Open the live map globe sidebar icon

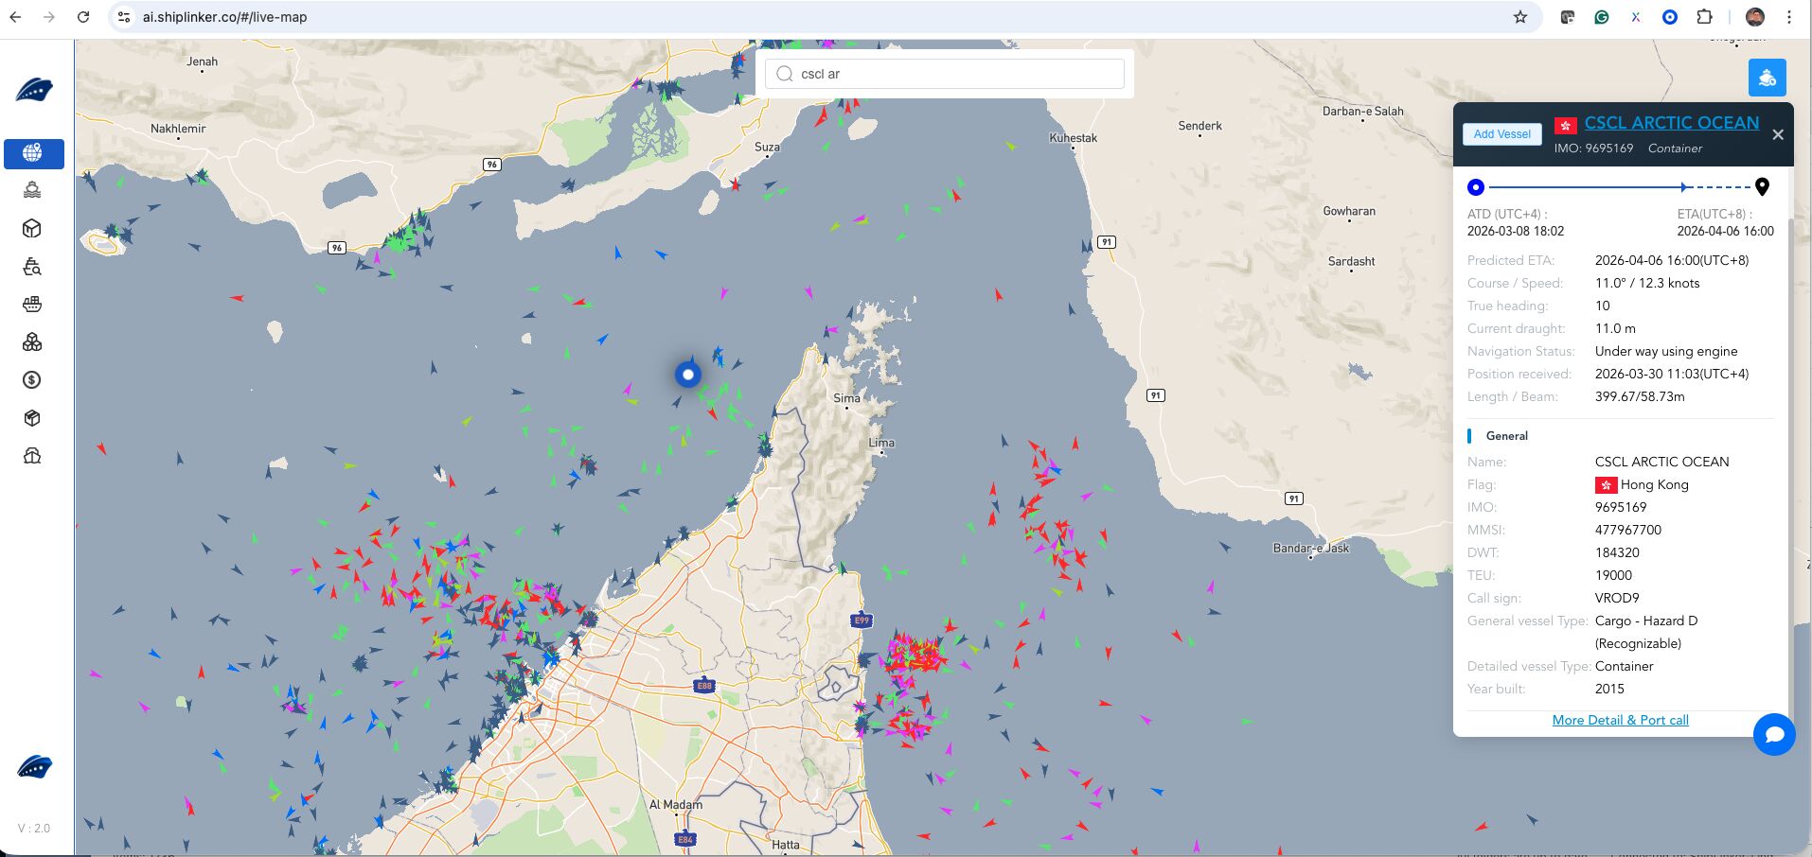tap(33, 153)
